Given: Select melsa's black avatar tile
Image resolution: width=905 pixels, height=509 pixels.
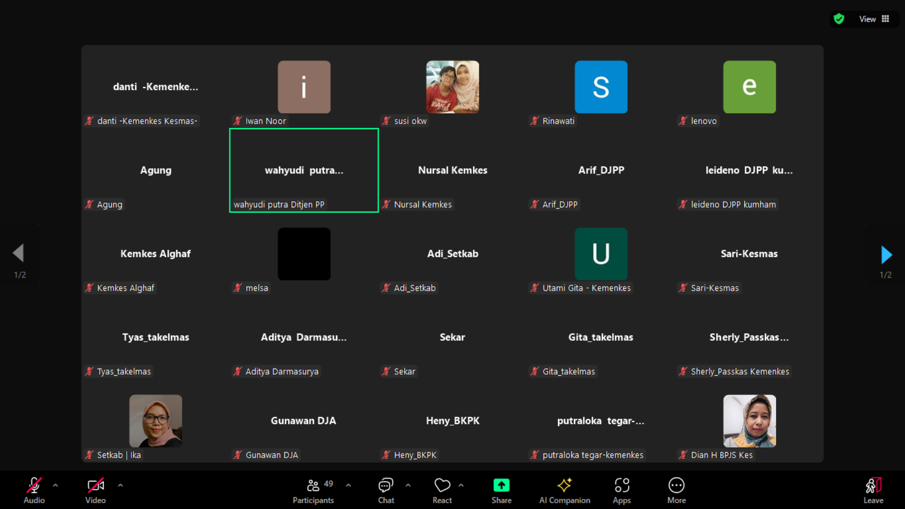Looking at the screenshot, I should click(x=304, y=254).
